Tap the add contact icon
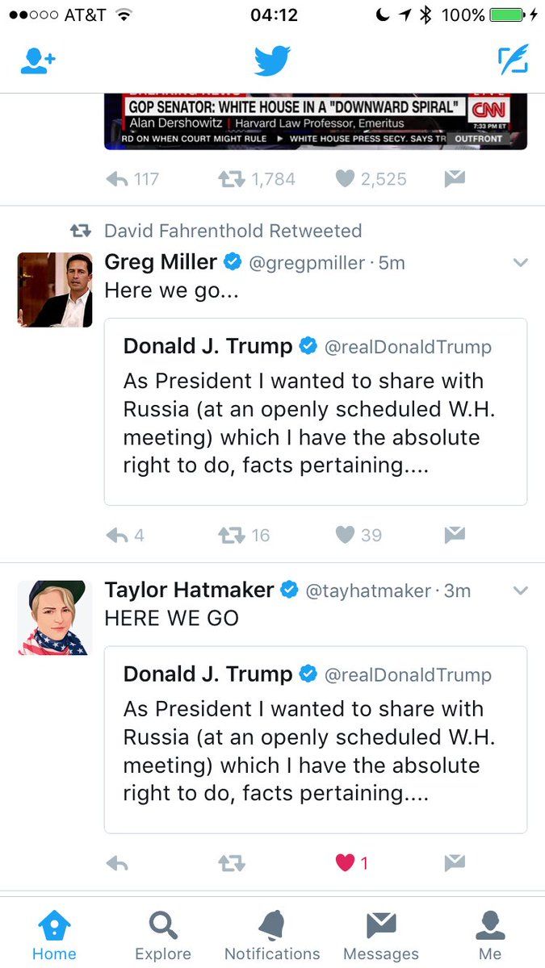 click(x=37, y=61)
